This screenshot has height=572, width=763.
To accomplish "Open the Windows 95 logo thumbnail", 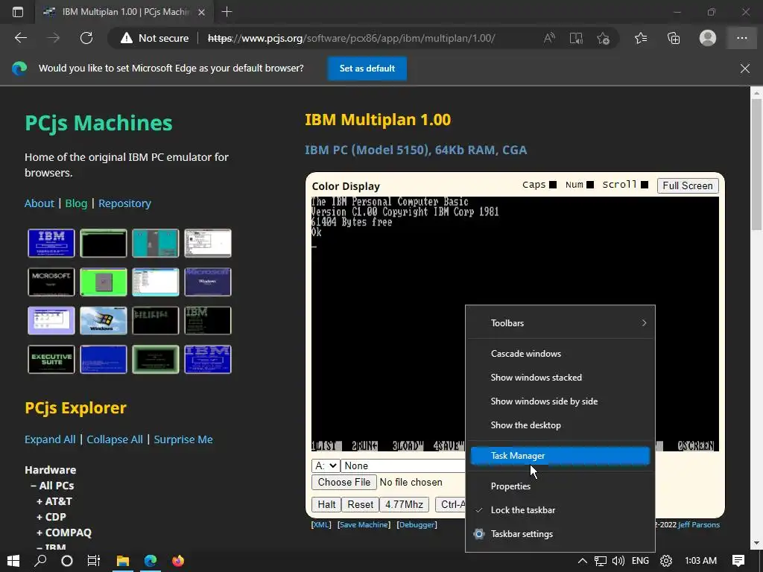I will (103, 320).
